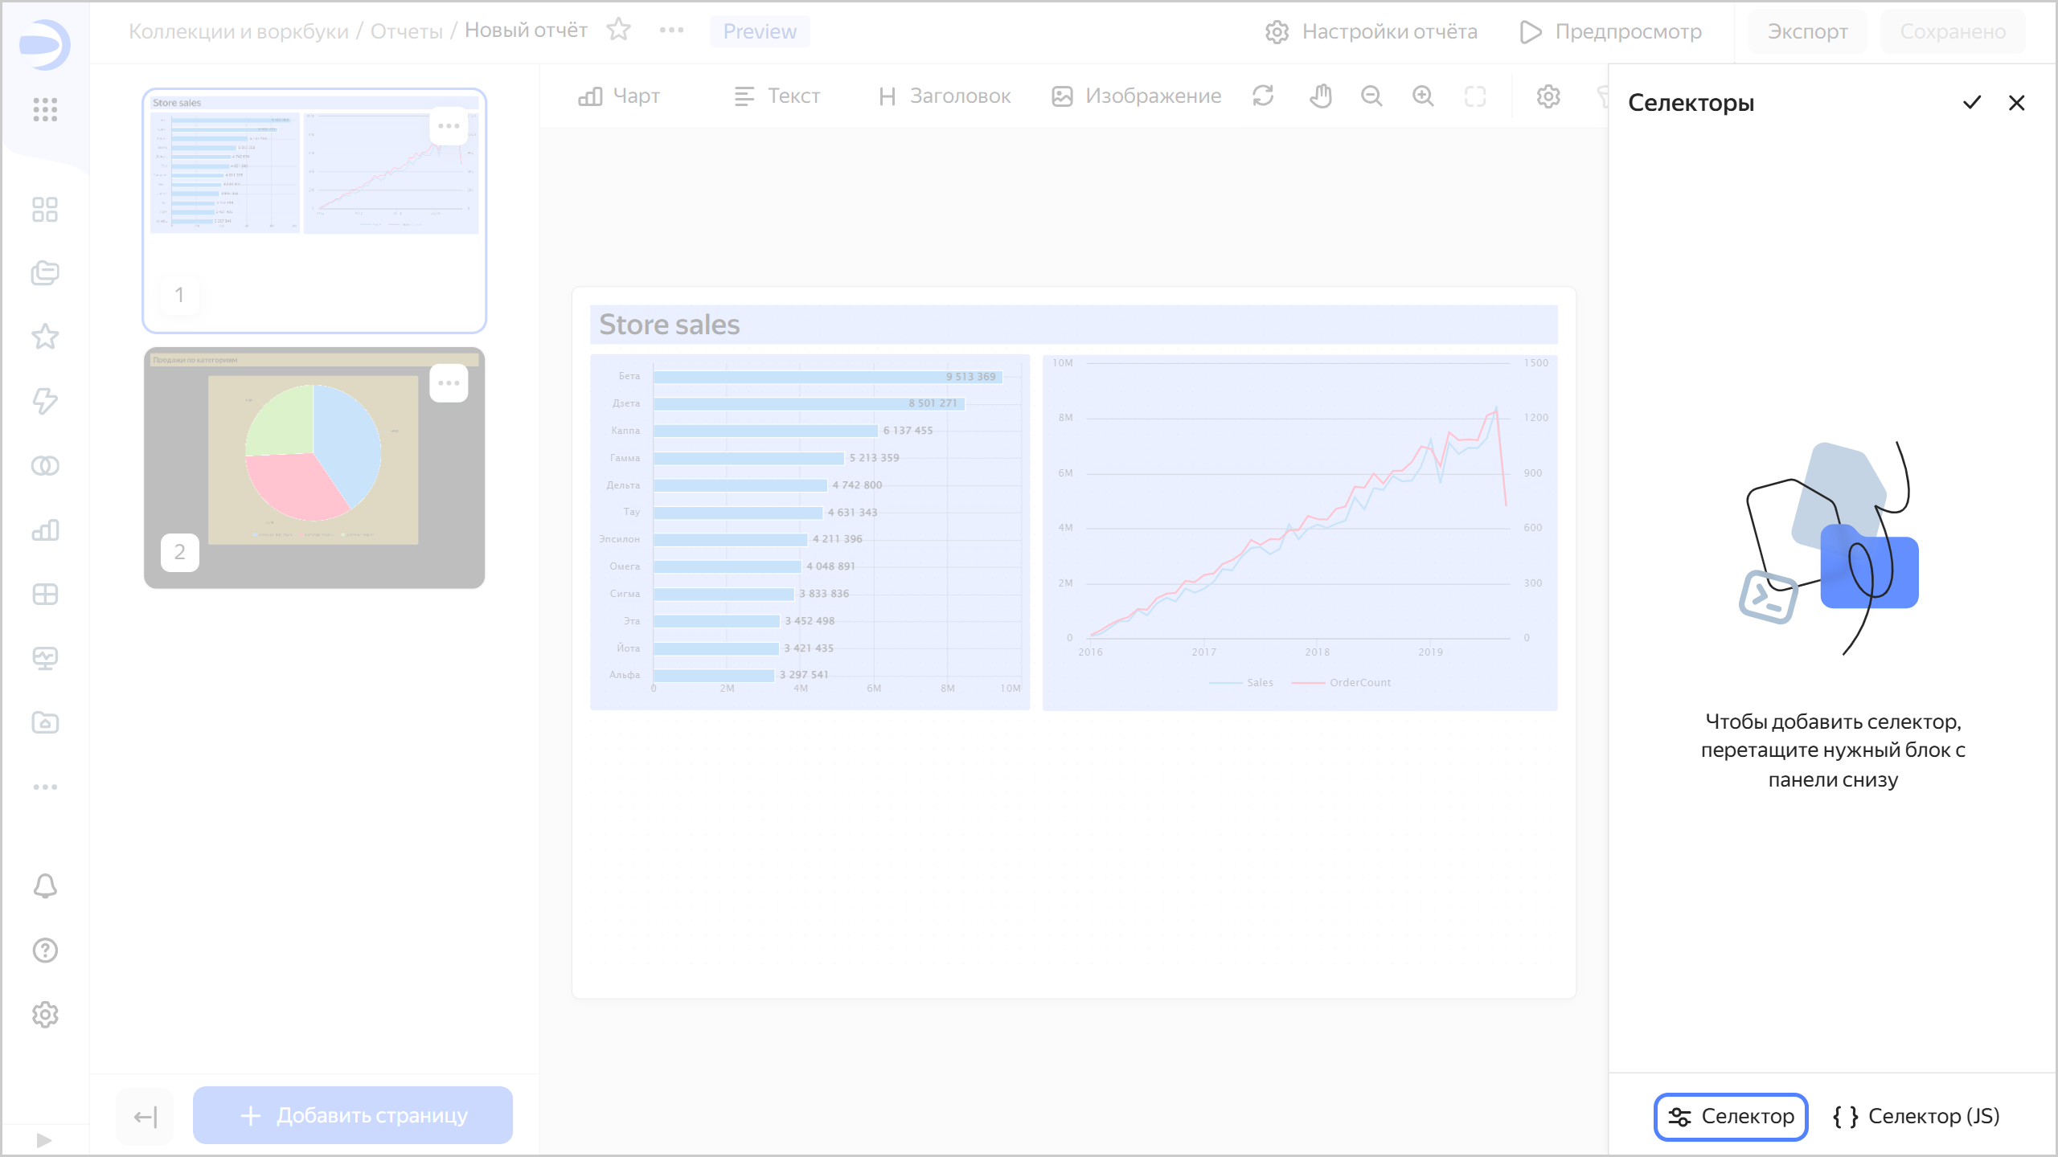Add report to favorites with star icon
Image resolution: width=2058 pixels, height=1157 pixels.
point(618,31)
